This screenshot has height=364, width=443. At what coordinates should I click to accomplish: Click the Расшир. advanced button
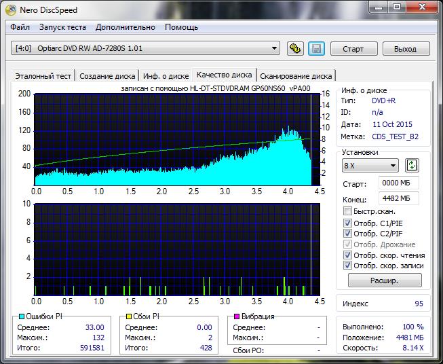[x=385, y=280]
